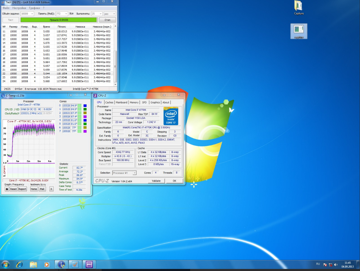Expand the Память (МиБ) dropdown
Image resolution: width=360 pixels, height=271 pixels.
click(66, 14)
